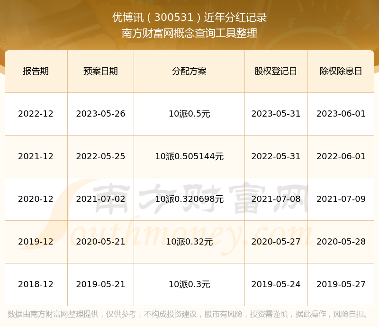Click ex-dividend date 2021-07-09
The width and height of the screenshot is (379, 327).
point(341,199)
